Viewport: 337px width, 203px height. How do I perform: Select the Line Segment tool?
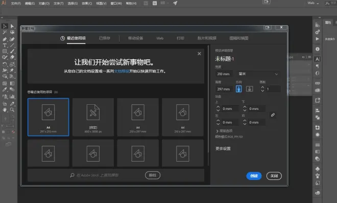12,46
